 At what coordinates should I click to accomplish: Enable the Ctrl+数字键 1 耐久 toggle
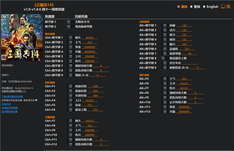(71, 38)
